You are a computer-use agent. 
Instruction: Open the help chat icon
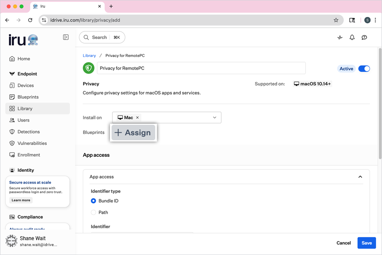click(364, 37)
